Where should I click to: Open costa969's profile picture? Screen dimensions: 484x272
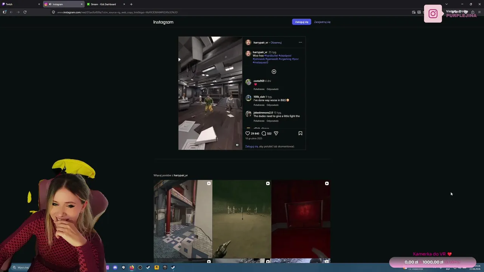click(x=248, y=82)
